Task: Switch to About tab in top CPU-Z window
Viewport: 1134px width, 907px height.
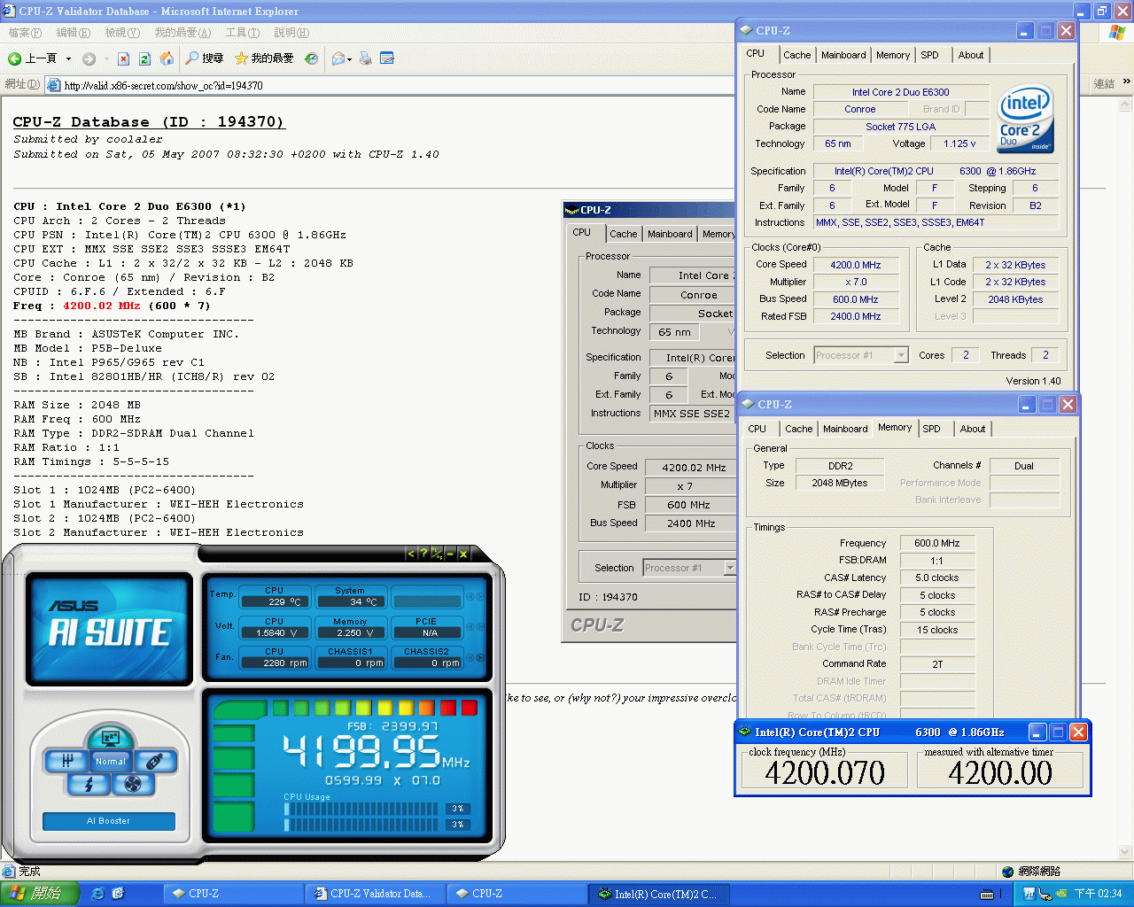Action: click(971, 55)
